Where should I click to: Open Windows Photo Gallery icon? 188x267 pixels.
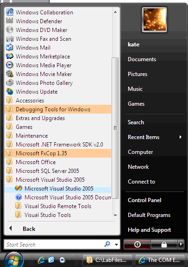pyautogui.click(x=10, y=83)
